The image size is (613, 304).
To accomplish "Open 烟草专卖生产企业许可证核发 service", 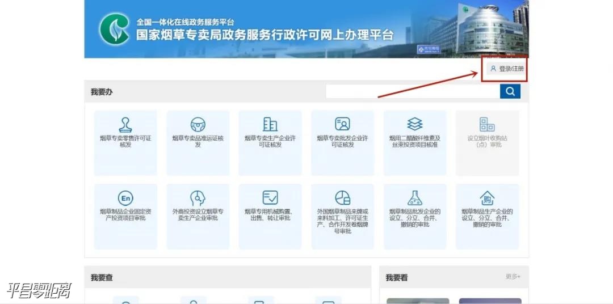I will 270,143.
